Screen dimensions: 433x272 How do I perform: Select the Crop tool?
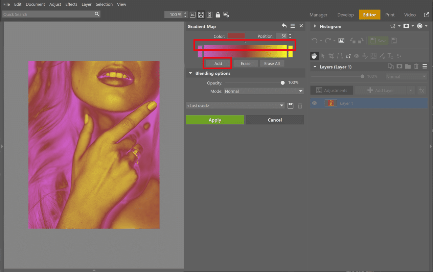[x=332, y=56]
